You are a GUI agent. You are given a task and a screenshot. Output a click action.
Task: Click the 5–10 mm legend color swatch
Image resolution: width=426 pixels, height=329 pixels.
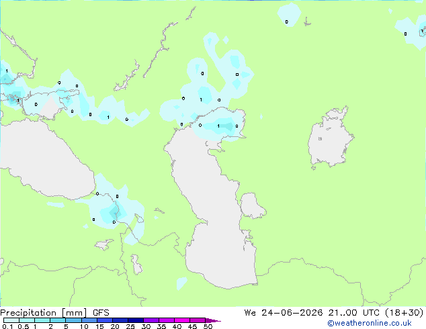[73, 320]
